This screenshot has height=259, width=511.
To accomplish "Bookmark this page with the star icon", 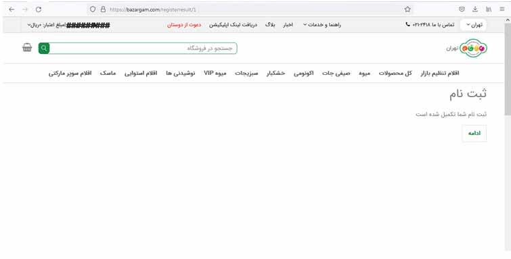I will point(407,9).
